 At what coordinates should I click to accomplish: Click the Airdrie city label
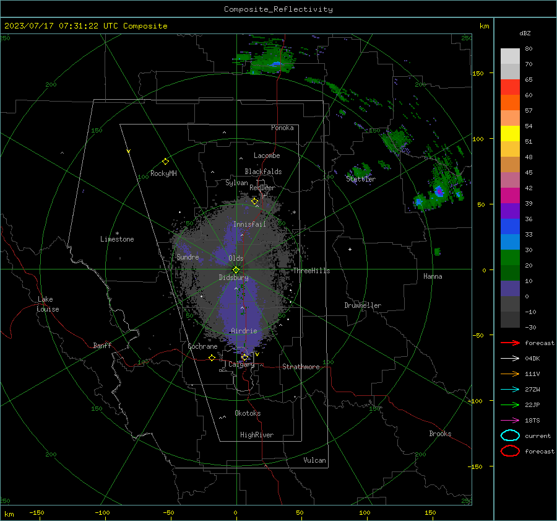(x=244, y=331)
